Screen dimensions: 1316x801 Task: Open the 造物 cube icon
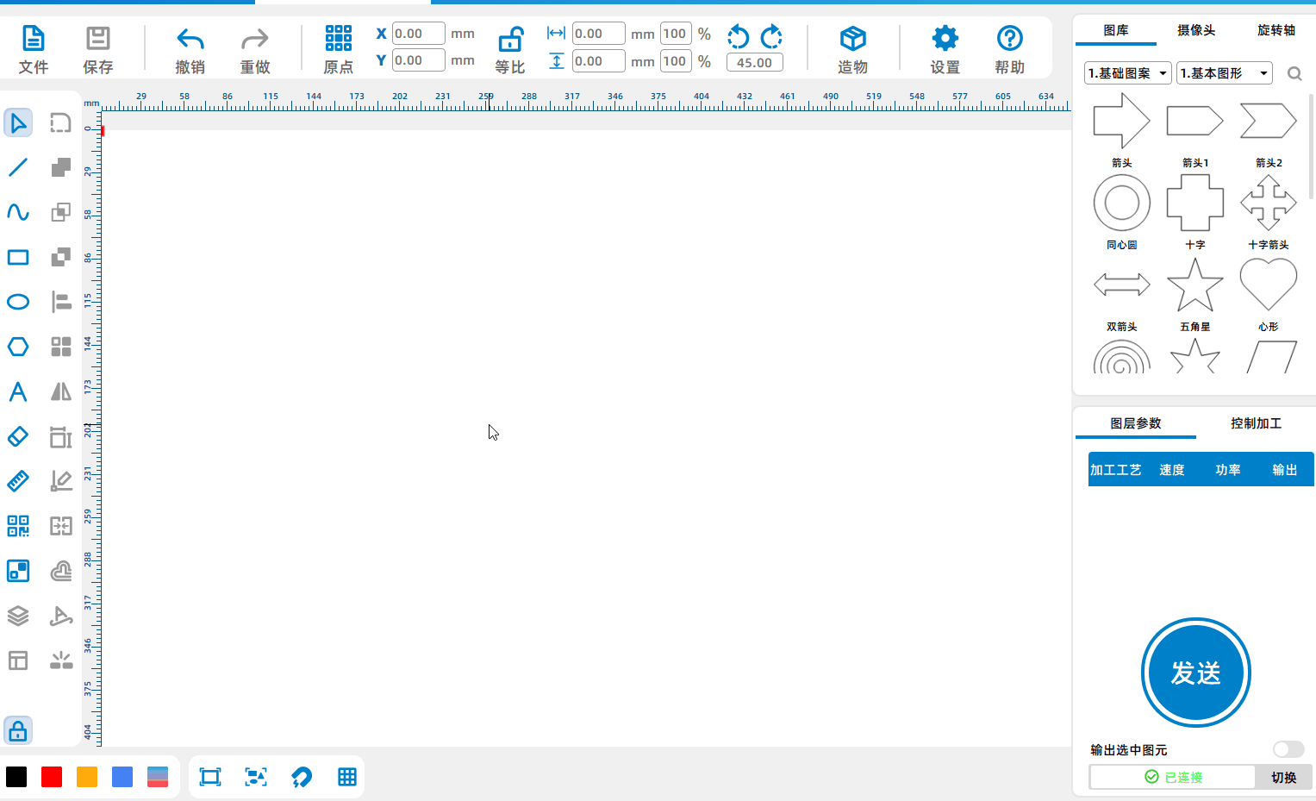click(x=852, y=38)
